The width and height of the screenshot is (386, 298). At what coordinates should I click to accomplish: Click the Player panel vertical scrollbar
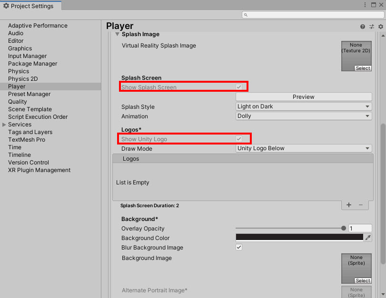(383, 194)
